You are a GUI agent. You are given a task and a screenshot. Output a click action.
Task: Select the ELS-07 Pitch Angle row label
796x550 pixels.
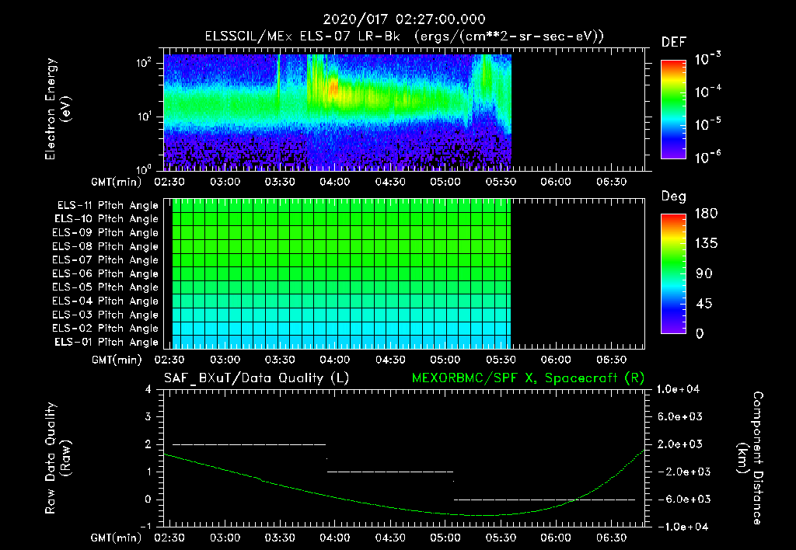(106, 259)
